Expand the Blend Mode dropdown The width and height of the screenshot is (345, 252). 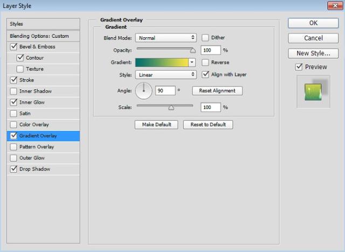point(166,38)
